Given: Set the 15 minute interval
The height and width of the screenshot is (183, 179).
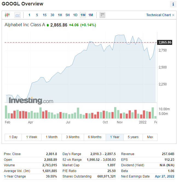Looking at the screenshot, I should (x=45, y=15).
